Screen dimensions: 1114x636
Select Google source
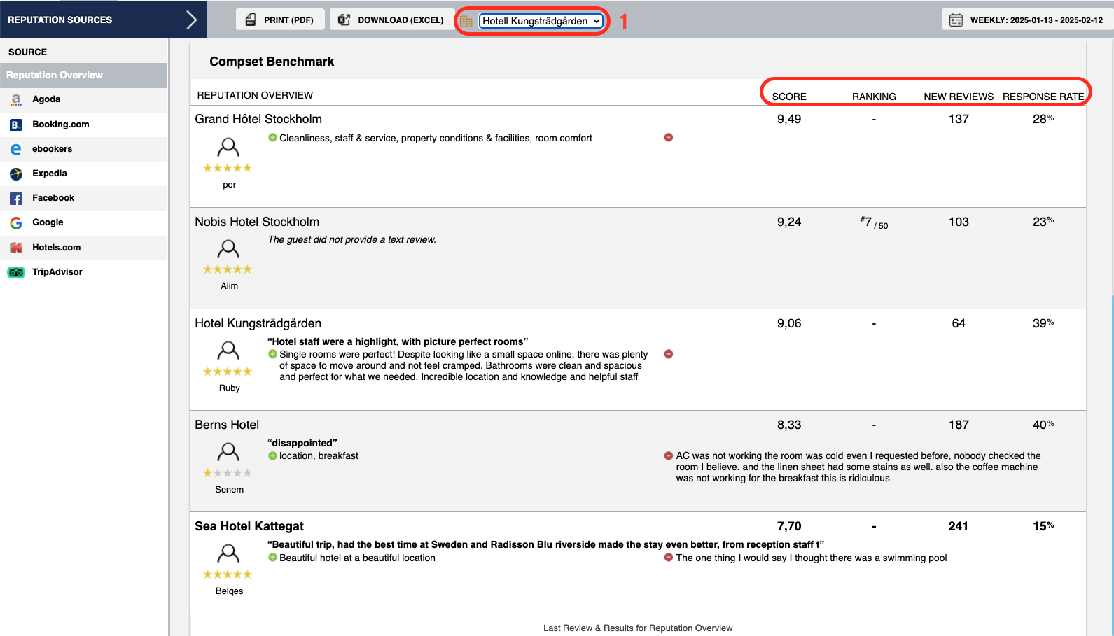coord(83,222)
